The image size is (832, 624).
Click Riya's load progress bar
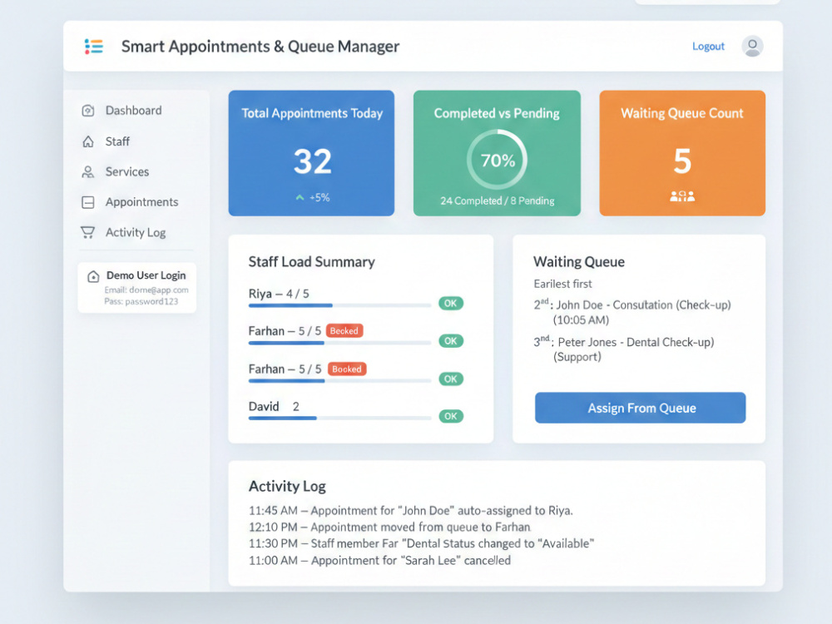(339, 305)
